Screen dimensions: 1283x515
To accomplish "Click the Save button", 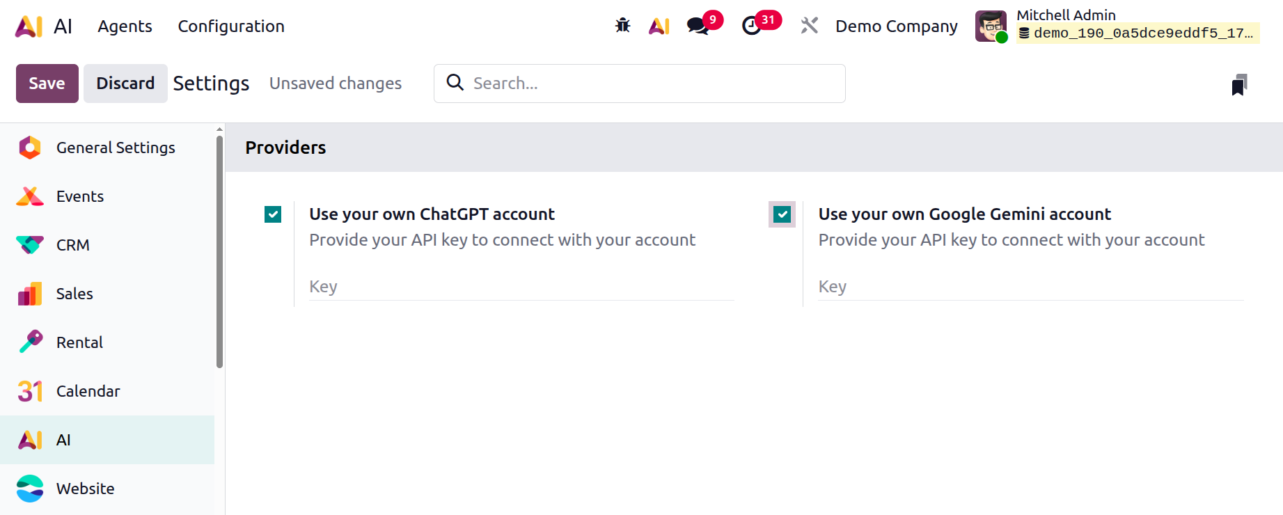I will tap(47, 84).
